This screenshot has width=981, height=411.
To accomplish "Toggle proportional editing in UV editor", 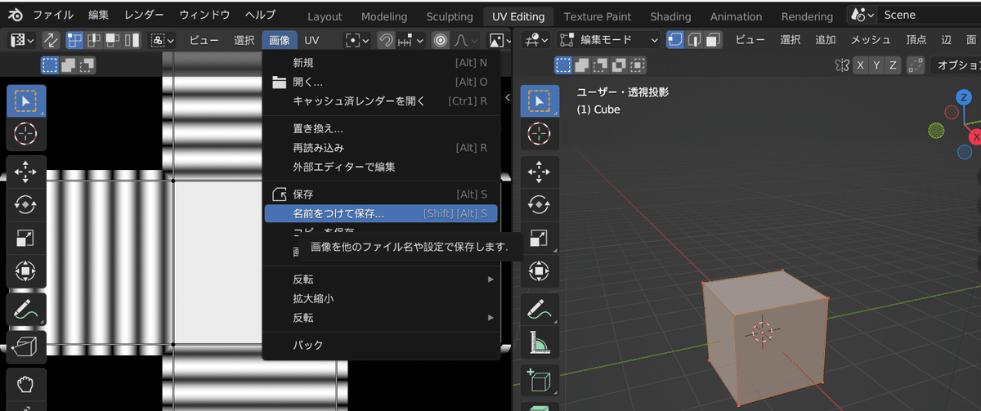I will (x=441, y=40).
